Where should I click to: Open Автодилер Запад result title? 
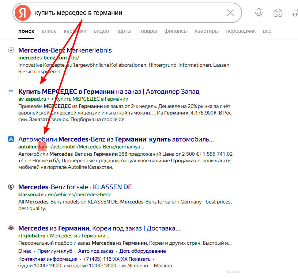click(x=109, y=91)
